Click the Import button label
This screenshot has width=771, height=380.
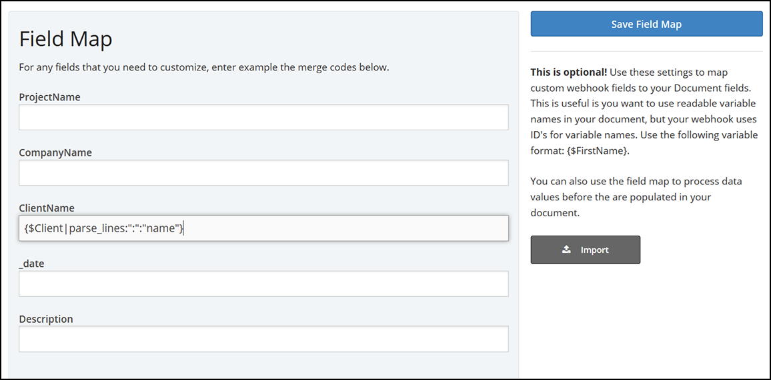click(x=594, y=250)
